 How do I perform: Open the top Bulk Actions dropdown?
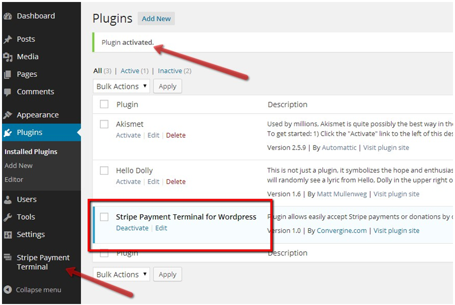(121, 86)
